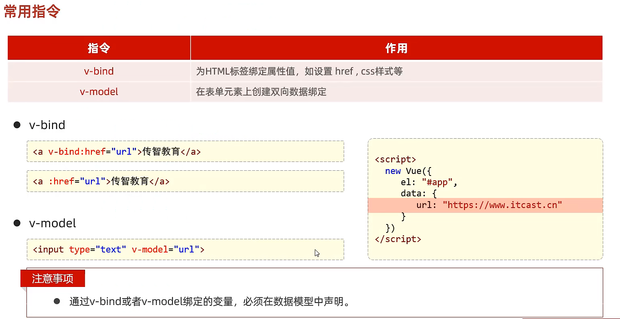
Task: Click the slide title "常用指令"
Action: click(x=32, y=11)
